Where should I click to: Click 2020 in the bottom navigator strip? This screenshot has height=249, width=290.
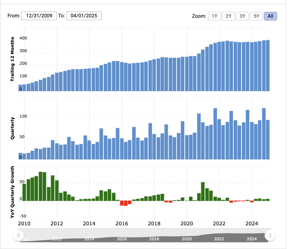(x=187, y=239)
